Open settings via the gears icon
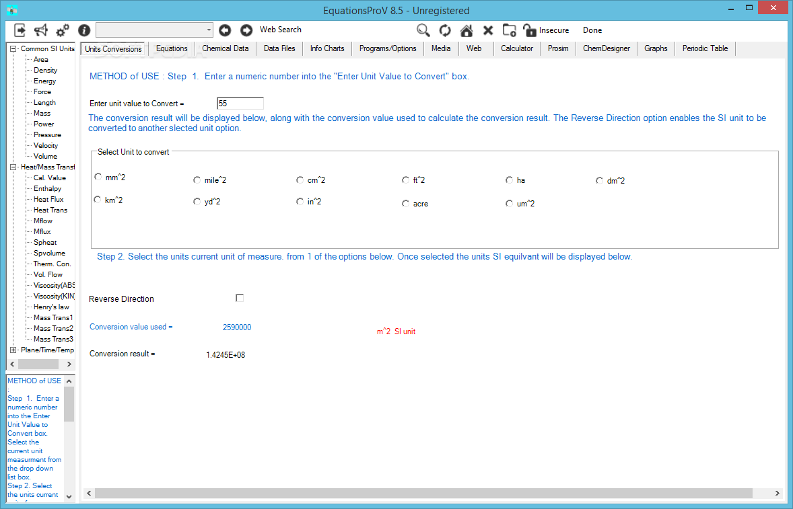 point(63,31)
